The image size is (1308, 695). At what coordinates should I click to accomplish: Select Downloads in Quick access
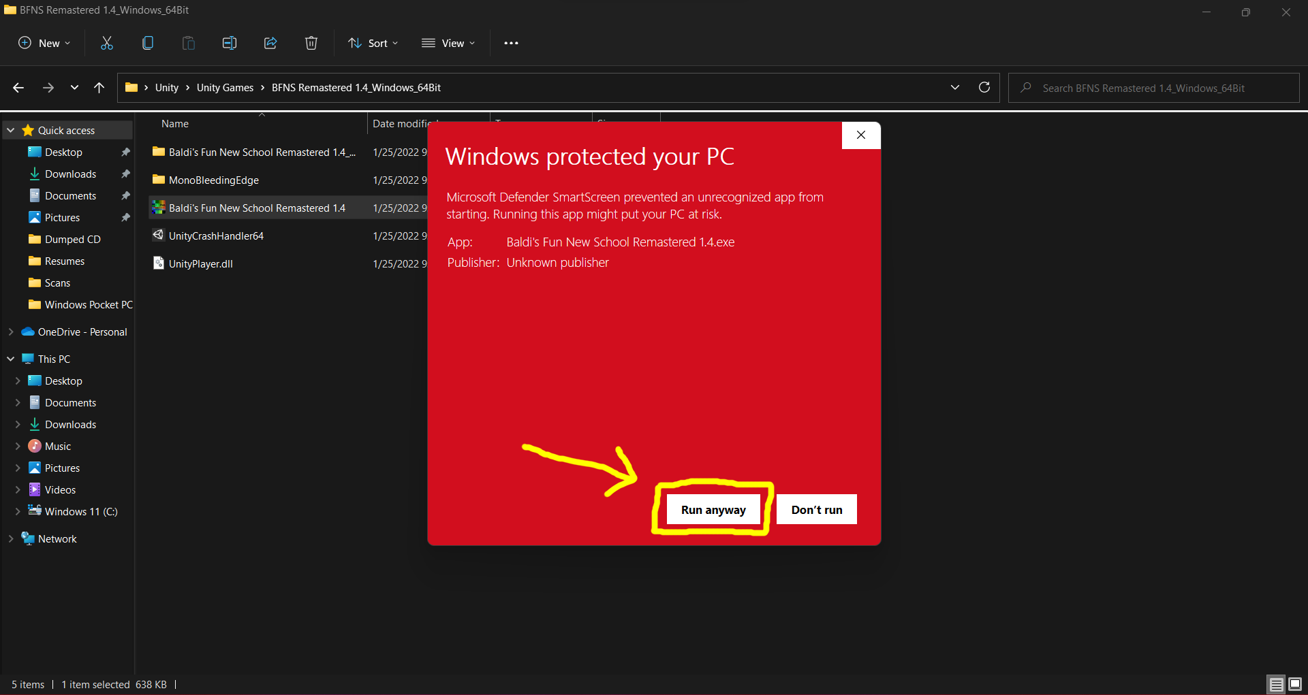point(70,174)
